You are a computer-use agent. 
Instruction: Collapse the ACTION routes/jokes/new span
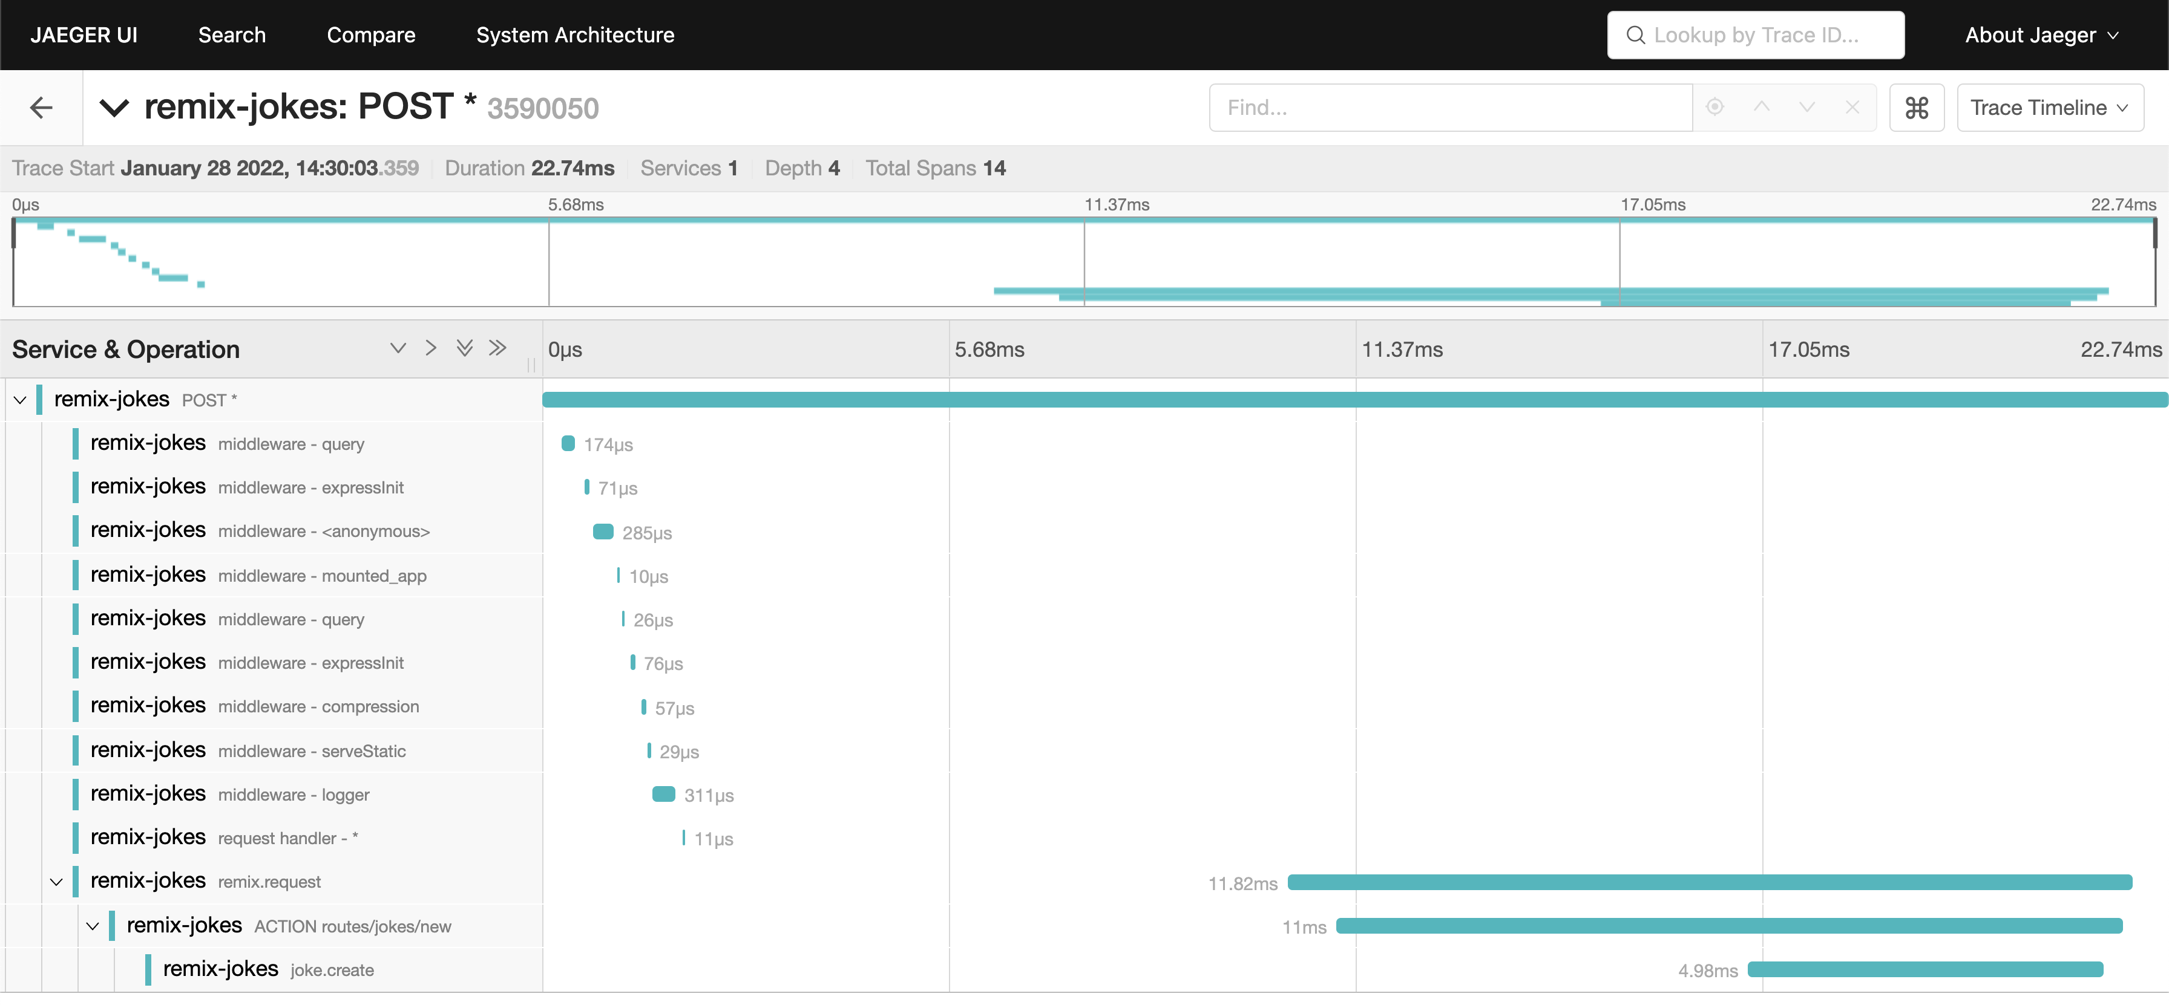pos(93,926)
